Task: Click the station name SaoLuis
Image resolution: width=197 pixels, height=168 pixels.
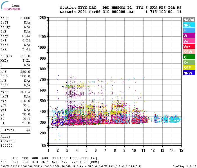Action: coord(68,12)
